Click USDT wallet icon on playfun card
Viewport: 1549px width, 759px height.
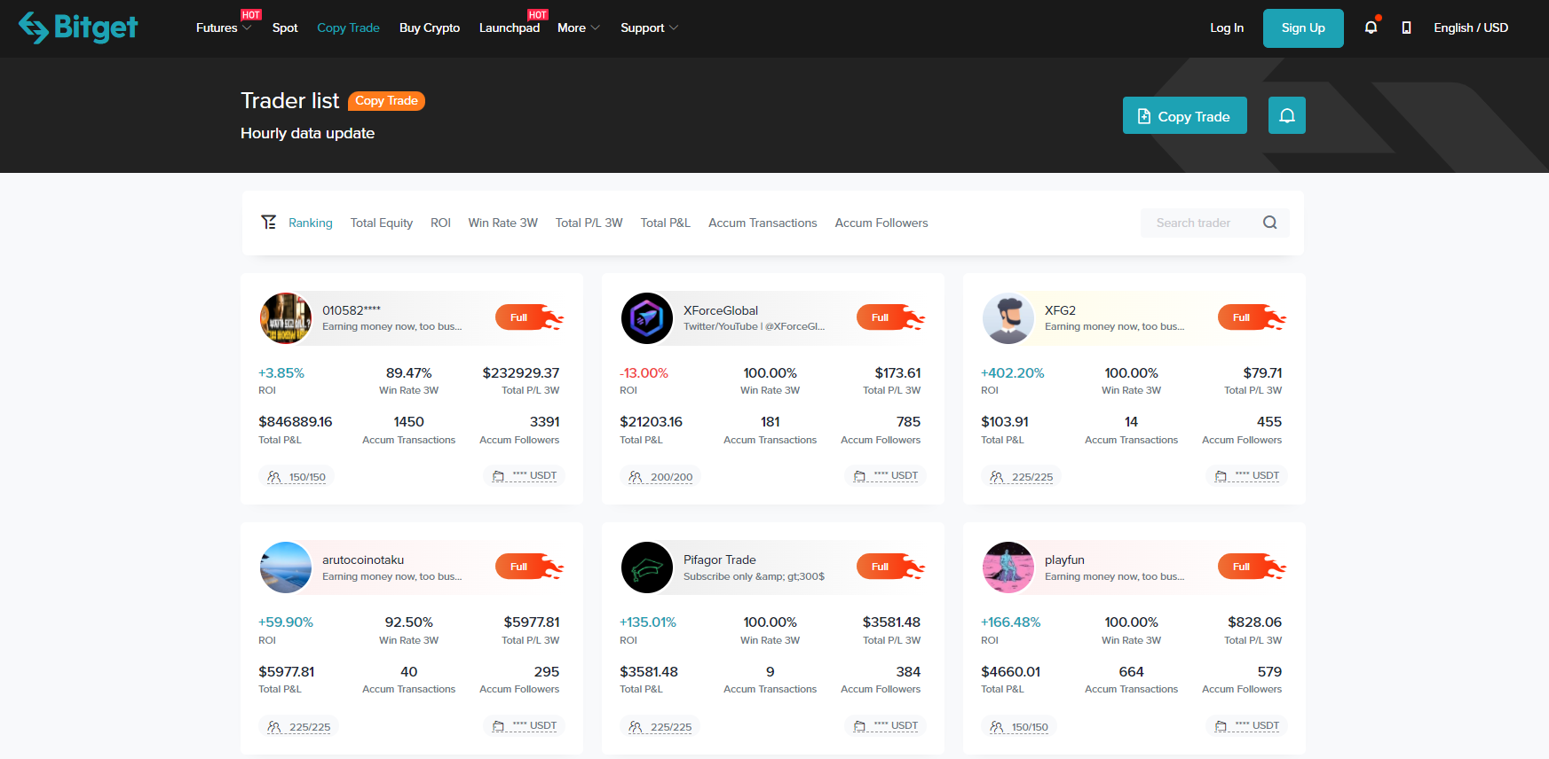[x=1221, y=726]
